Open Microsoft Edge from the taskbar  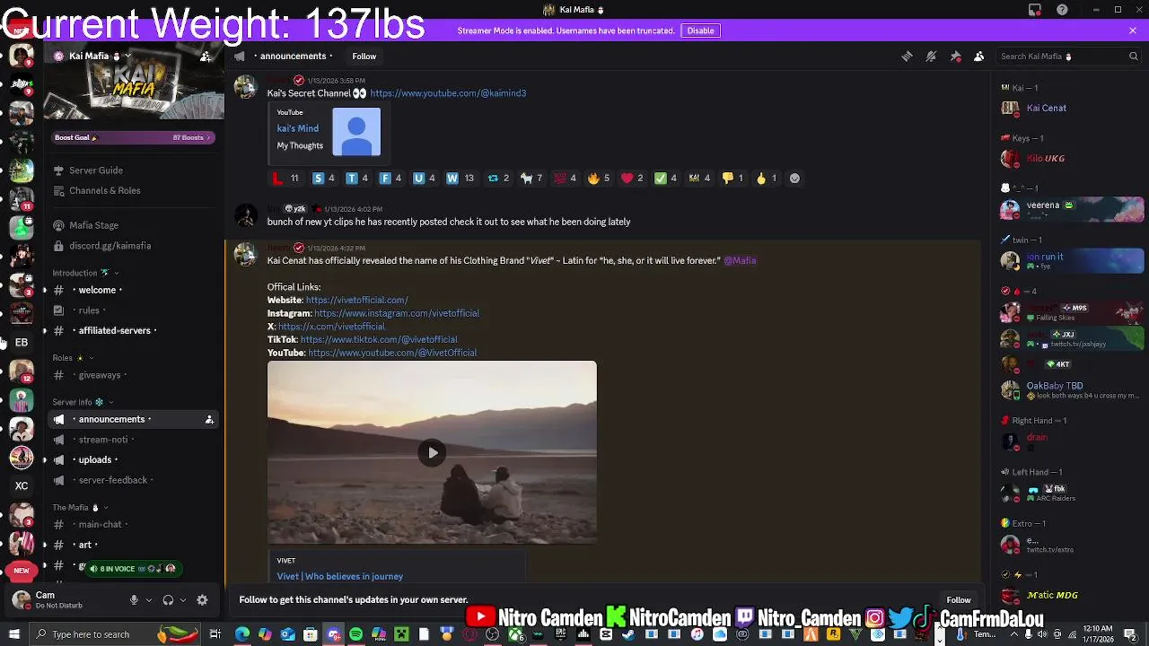242,634
